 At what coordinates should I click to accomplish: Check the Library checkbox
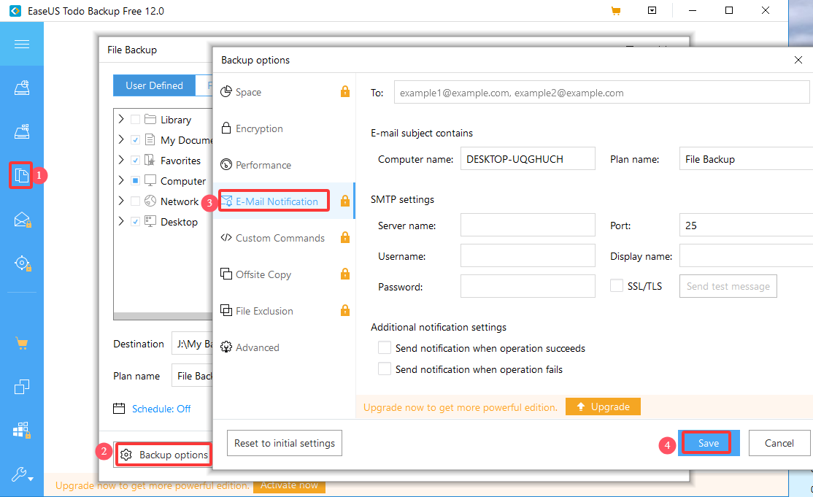(x=135, y=120)
